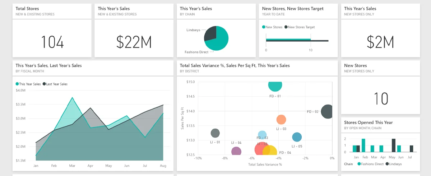
Task: Select the LI - 04 purple bubble
Action: pos(236,152)
